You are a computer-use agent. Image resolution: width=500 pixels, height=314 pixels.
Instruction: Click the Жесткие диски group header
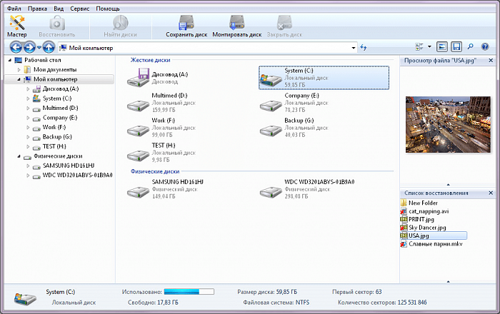(150, 60)
